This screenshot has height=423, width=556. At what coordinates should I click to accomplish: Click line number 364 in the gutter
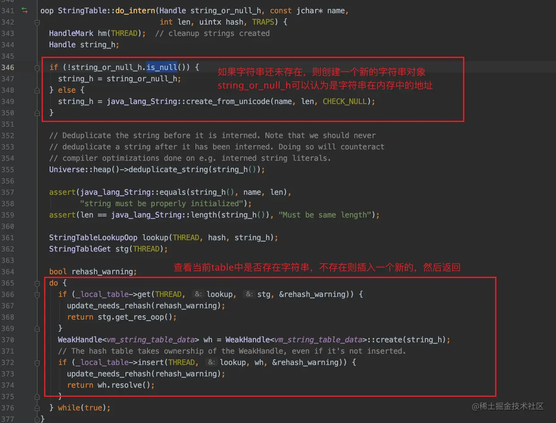click(8, 272)
